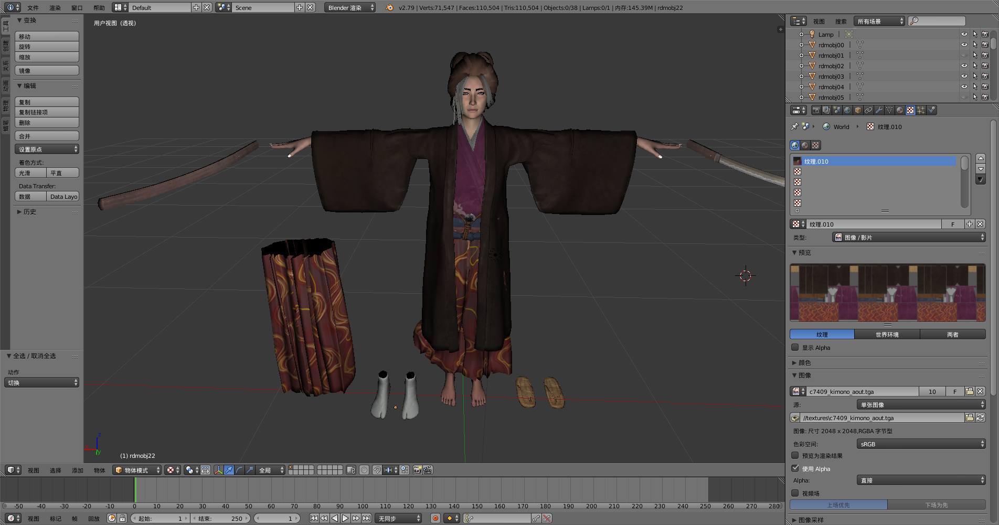999x525 pixels.
Task: Switch to the 世界环境 tab in preview
Action: (887, 334)
